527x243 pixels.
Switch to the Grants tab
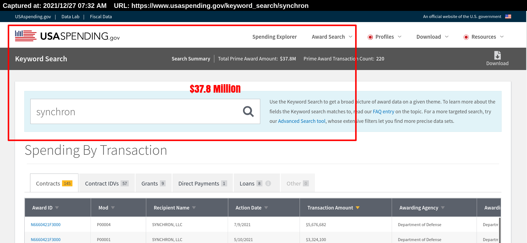153,183
